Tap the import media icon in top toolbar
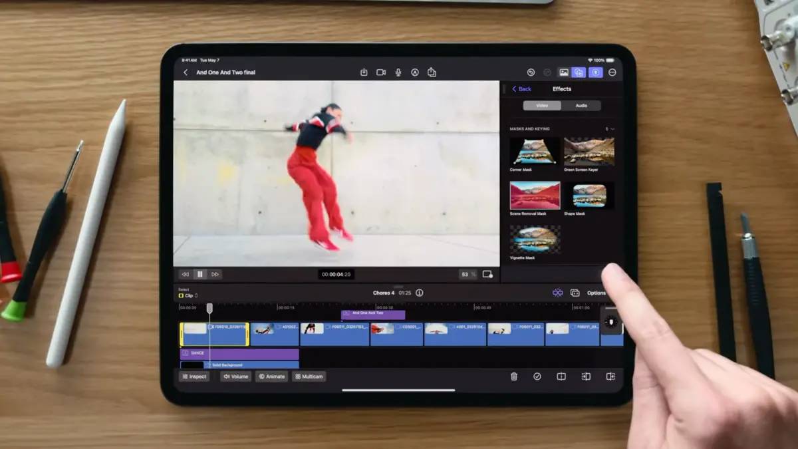798x449 pixels. [364, 73]
